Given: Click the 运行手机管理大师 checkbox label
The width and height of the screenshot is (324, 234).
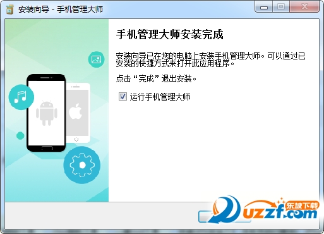Looking at the screenshot, I should [x=160, y=97].
